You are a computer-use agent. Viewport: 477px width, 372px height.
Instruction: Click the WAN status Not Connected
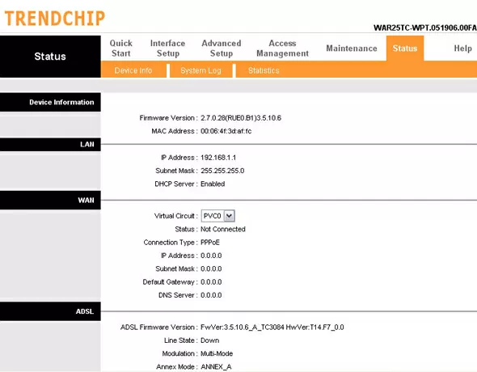[x=223, y=229]
